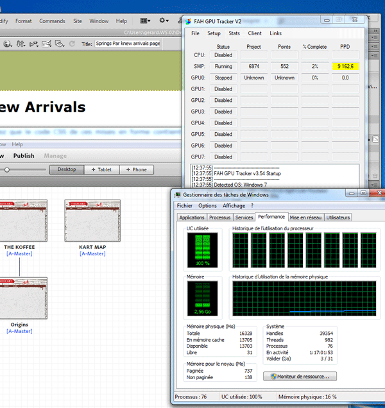
Task: Click the Title input field
Action: 127,44
